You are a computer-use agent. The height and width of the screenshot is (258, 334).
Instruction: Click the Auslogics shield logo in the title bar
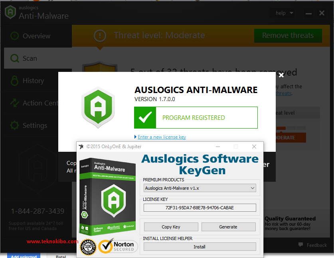pos(10,12)
